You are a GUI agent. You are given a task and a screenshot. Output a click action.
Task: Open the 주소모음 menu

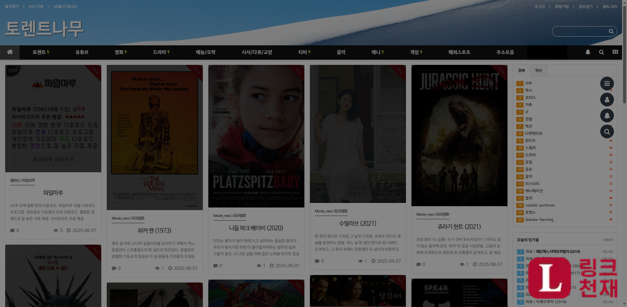[x=505, y=52]
